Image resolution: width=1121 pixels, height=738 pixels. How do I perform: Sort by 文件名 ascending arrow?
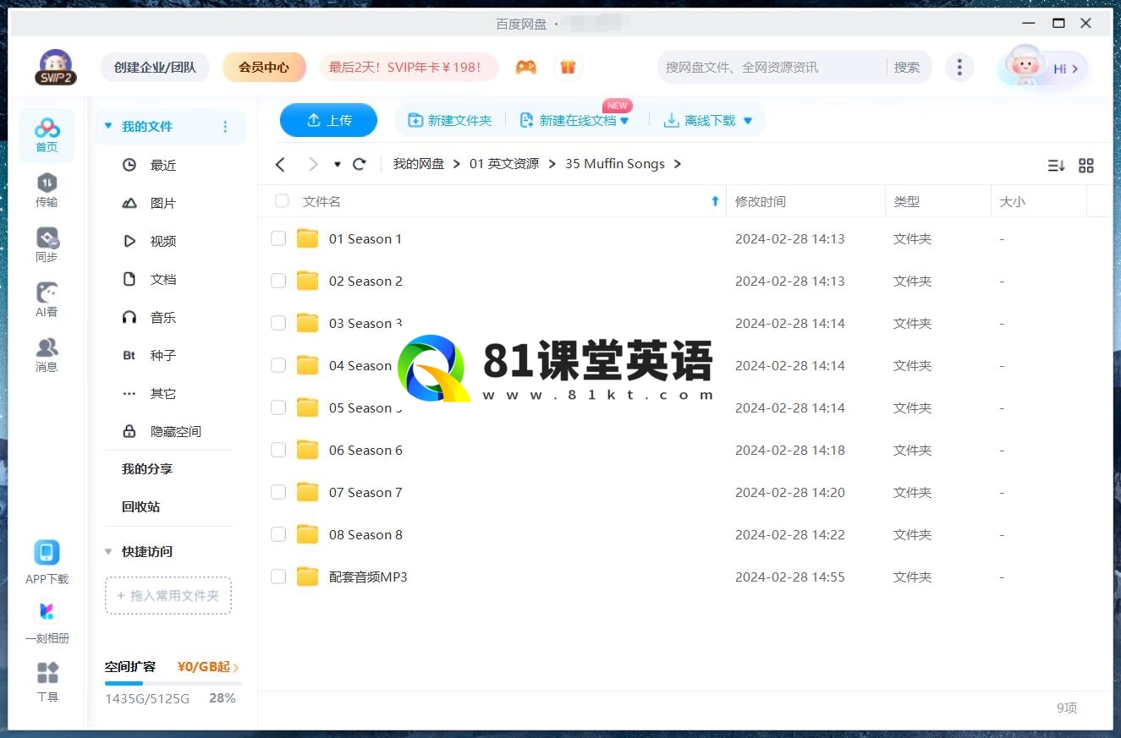click(x=715, y=201)
